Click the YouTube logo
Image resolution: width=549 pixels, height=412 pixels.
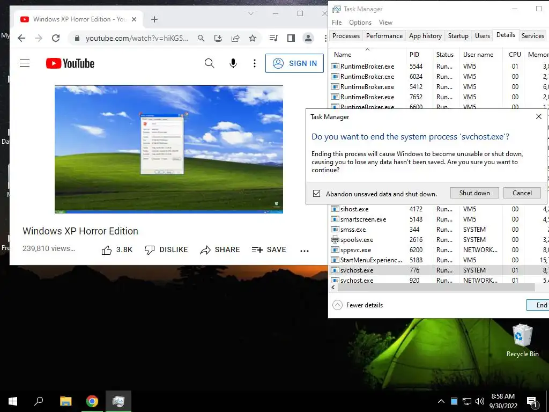[70, 63]
